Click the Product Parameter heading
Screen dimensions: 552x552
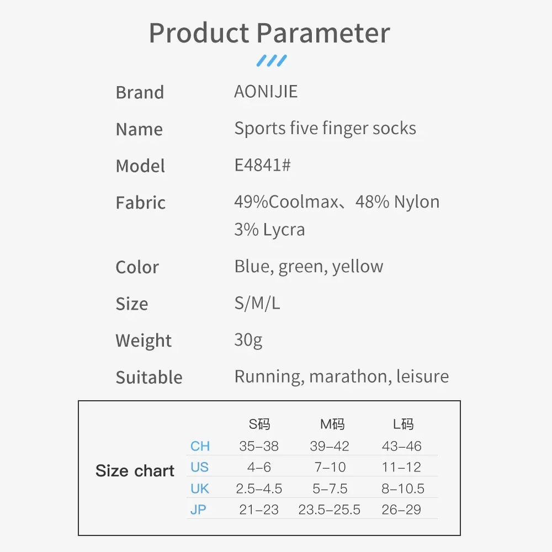tap(269, 33)
